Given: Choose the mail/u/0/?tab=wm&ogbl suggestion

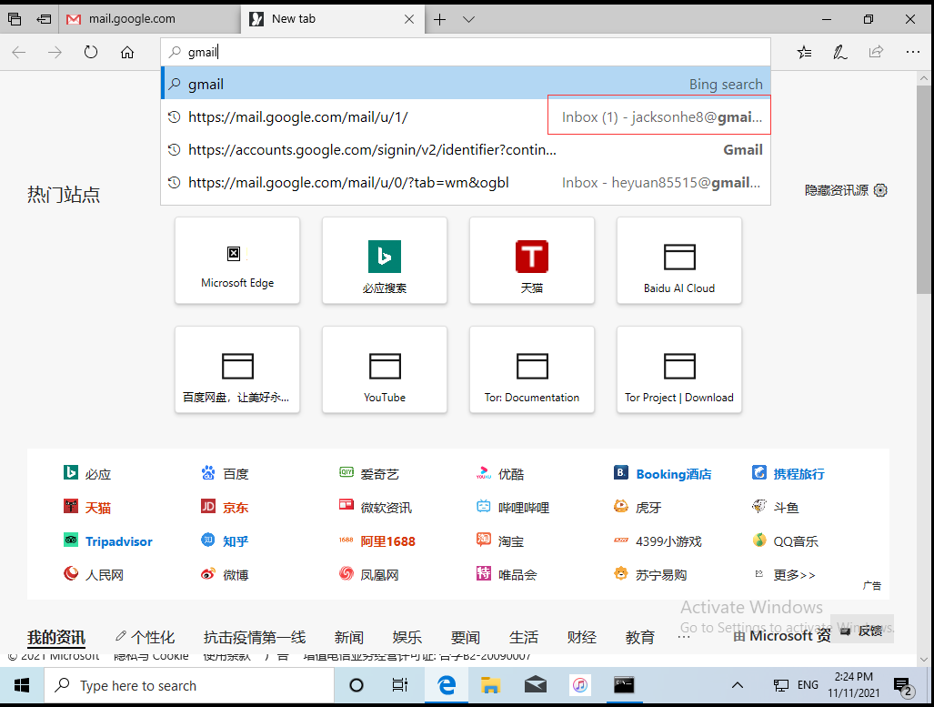Looking at the screenshot, I should click(466, 182).
